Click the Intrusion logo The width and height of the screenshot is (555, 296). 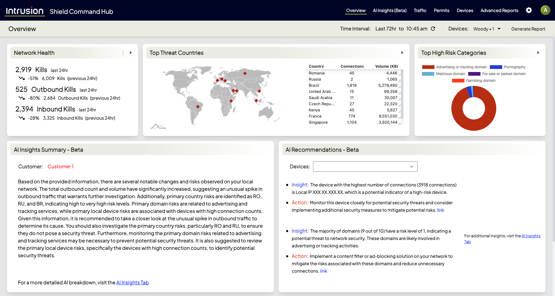tap(25, 10)
